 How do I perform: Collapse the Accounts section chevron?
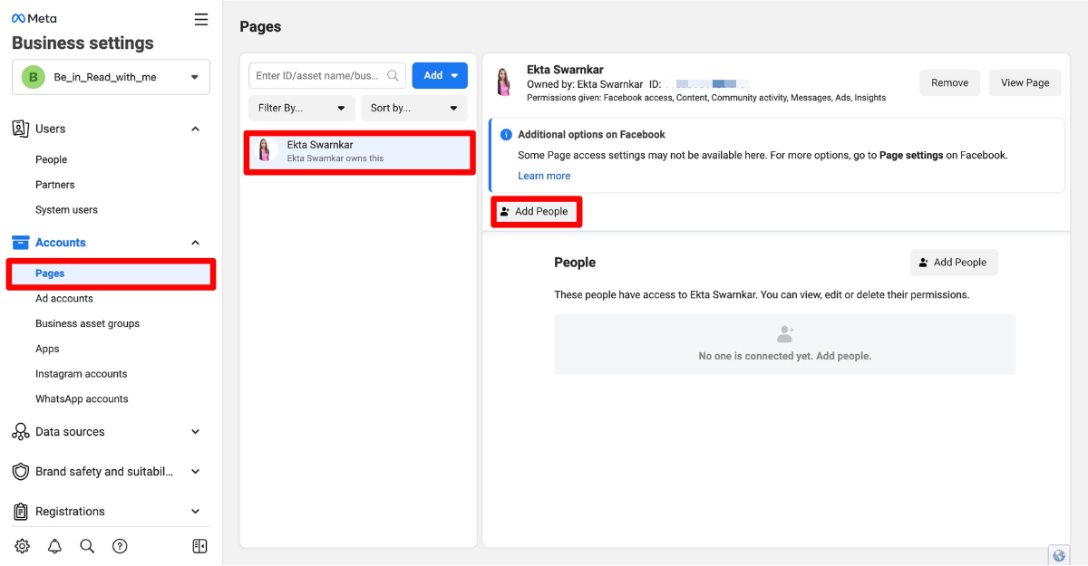coord(195,242)
